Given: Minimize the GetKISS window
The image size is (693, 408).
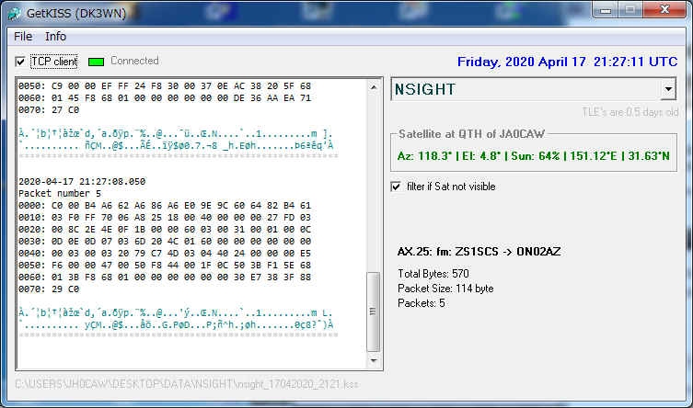Looking at the screenshot, I should [606, 10].
